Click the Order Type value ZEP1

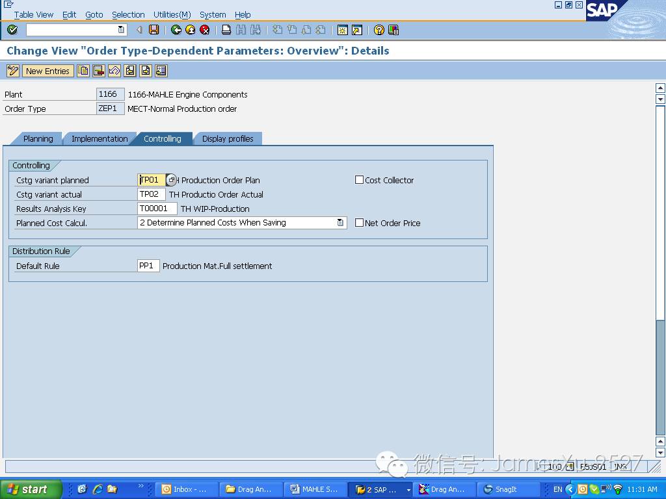click(110, 109)
